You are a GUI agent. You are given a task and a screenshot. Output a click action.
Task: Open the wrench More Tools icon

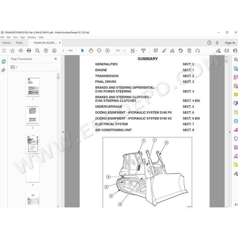click(236, 173)
